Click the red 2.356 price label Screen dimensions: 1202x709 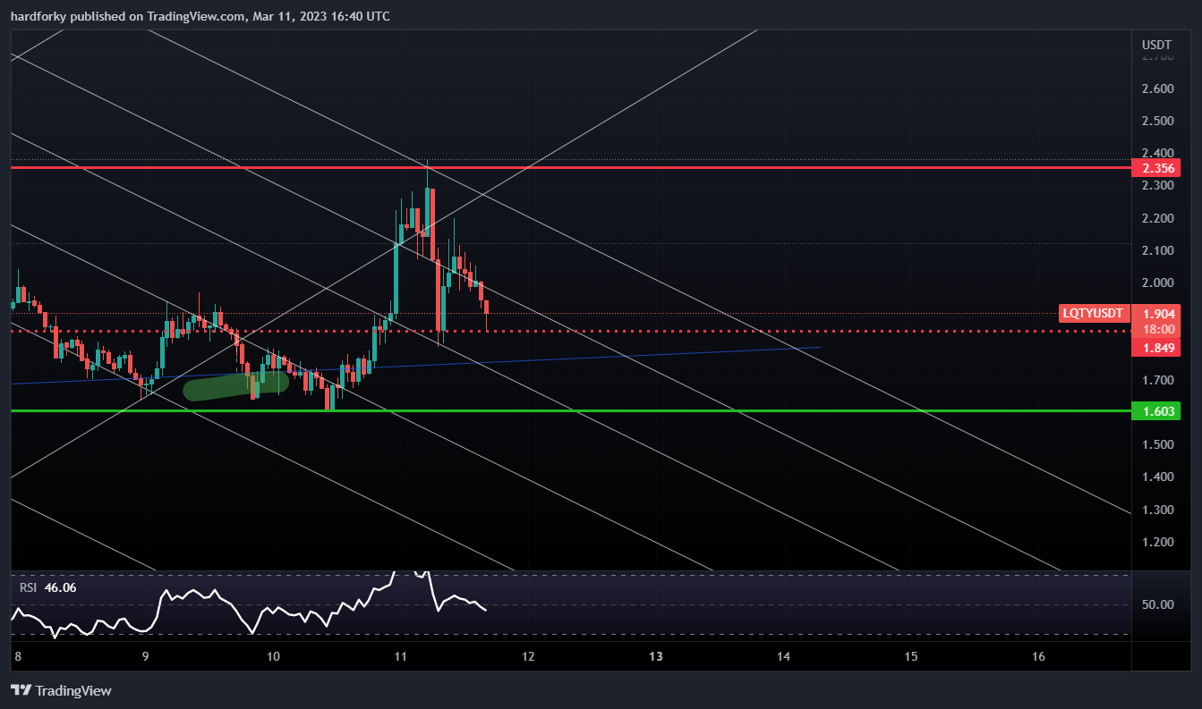click(1155, 167)
